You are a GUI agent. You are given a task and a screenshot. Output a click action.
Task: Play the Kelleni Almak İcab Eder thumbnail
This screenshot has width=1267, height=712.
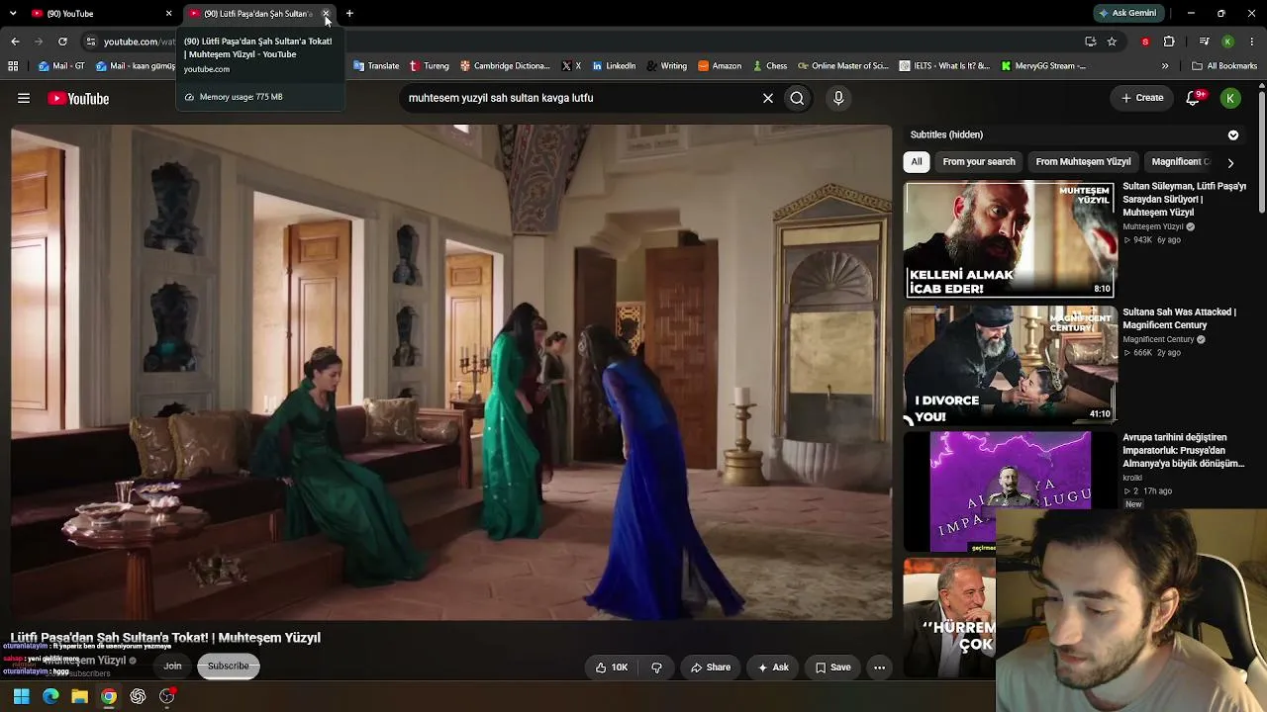point(1010,239)
